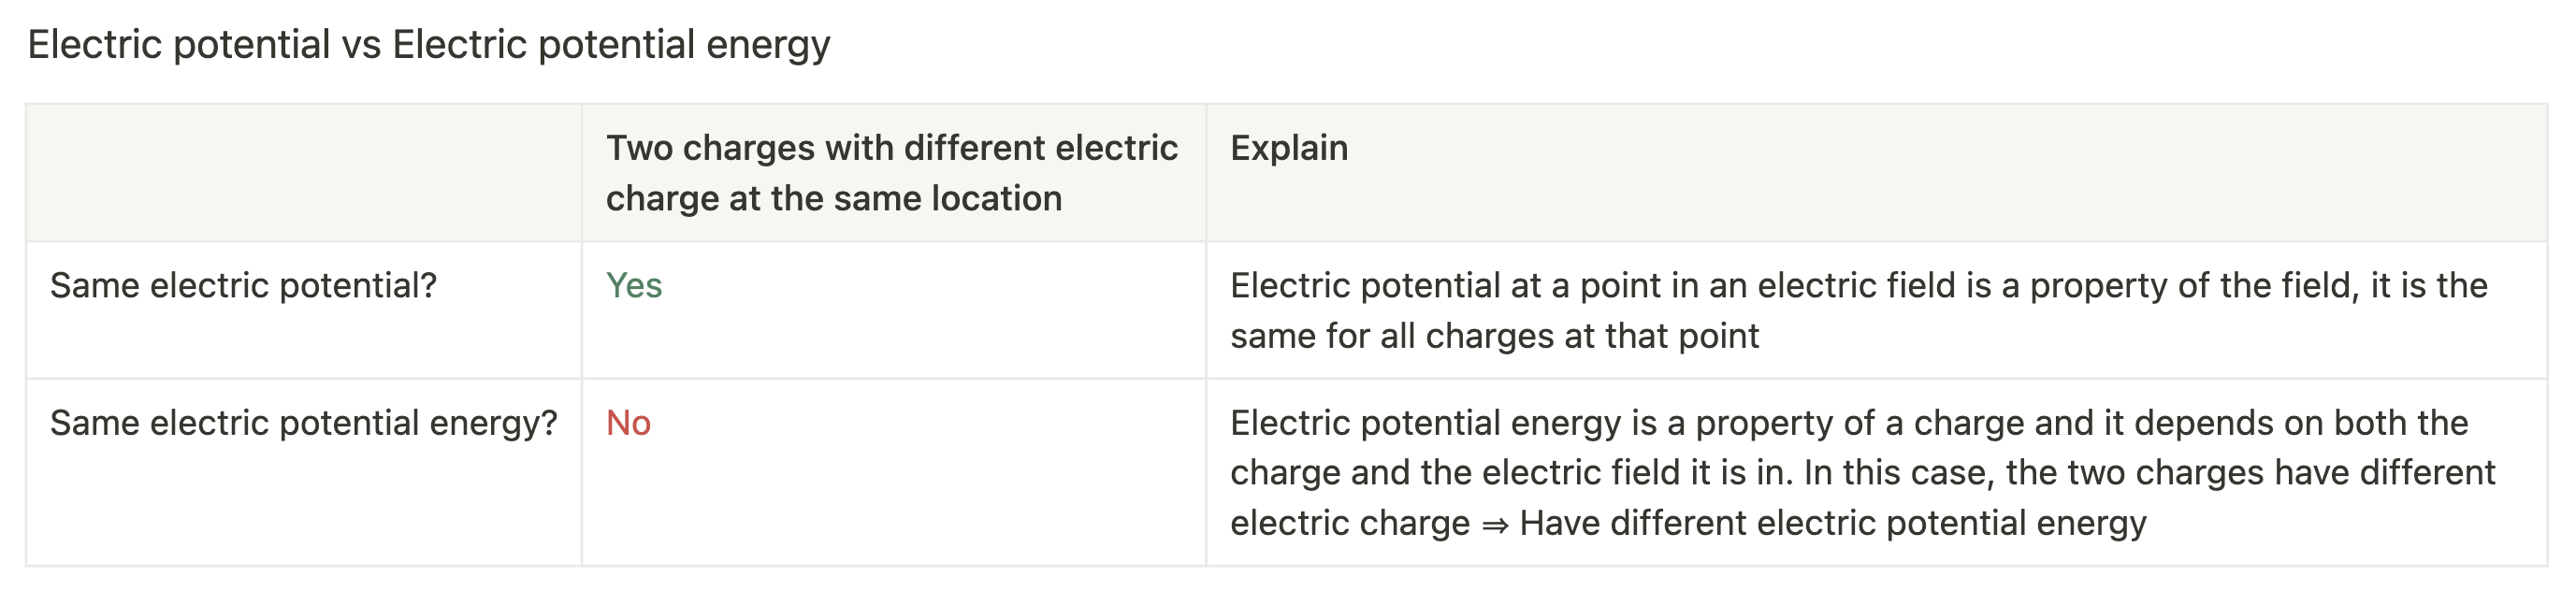Click the line starting 'Electric potential at a point'
Image resolution: width=2576 pixels, height=591 pixels.
[1858, 286]
